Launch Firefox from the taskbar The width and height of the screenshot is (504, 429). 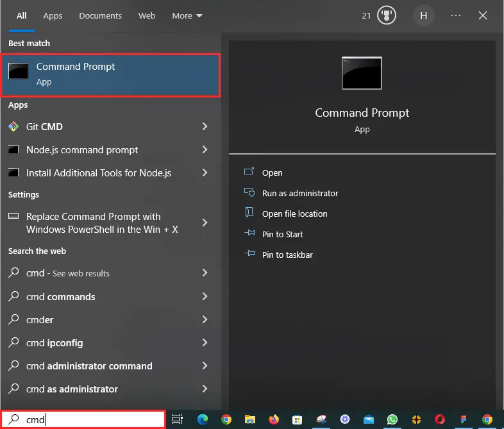[x=274, y=419]
